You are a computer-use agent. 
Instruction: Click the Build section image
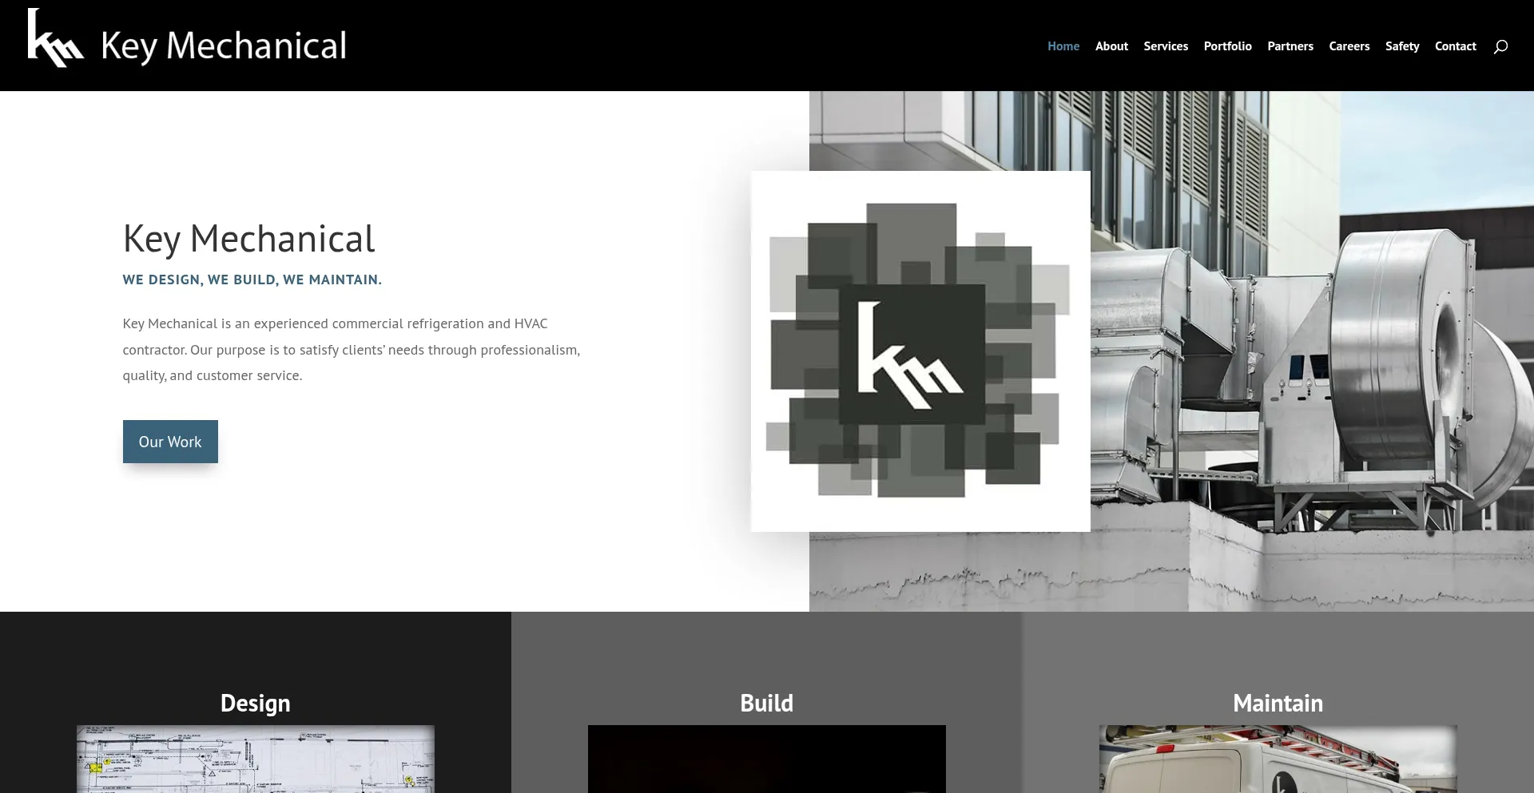(x=766, y=759)
